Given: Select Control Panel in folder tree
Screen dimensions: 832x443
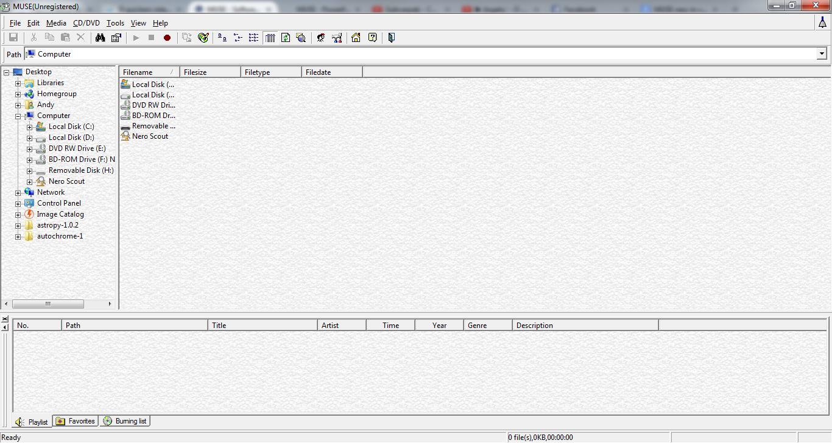Looking at the screenshot, I should (58, 203).
